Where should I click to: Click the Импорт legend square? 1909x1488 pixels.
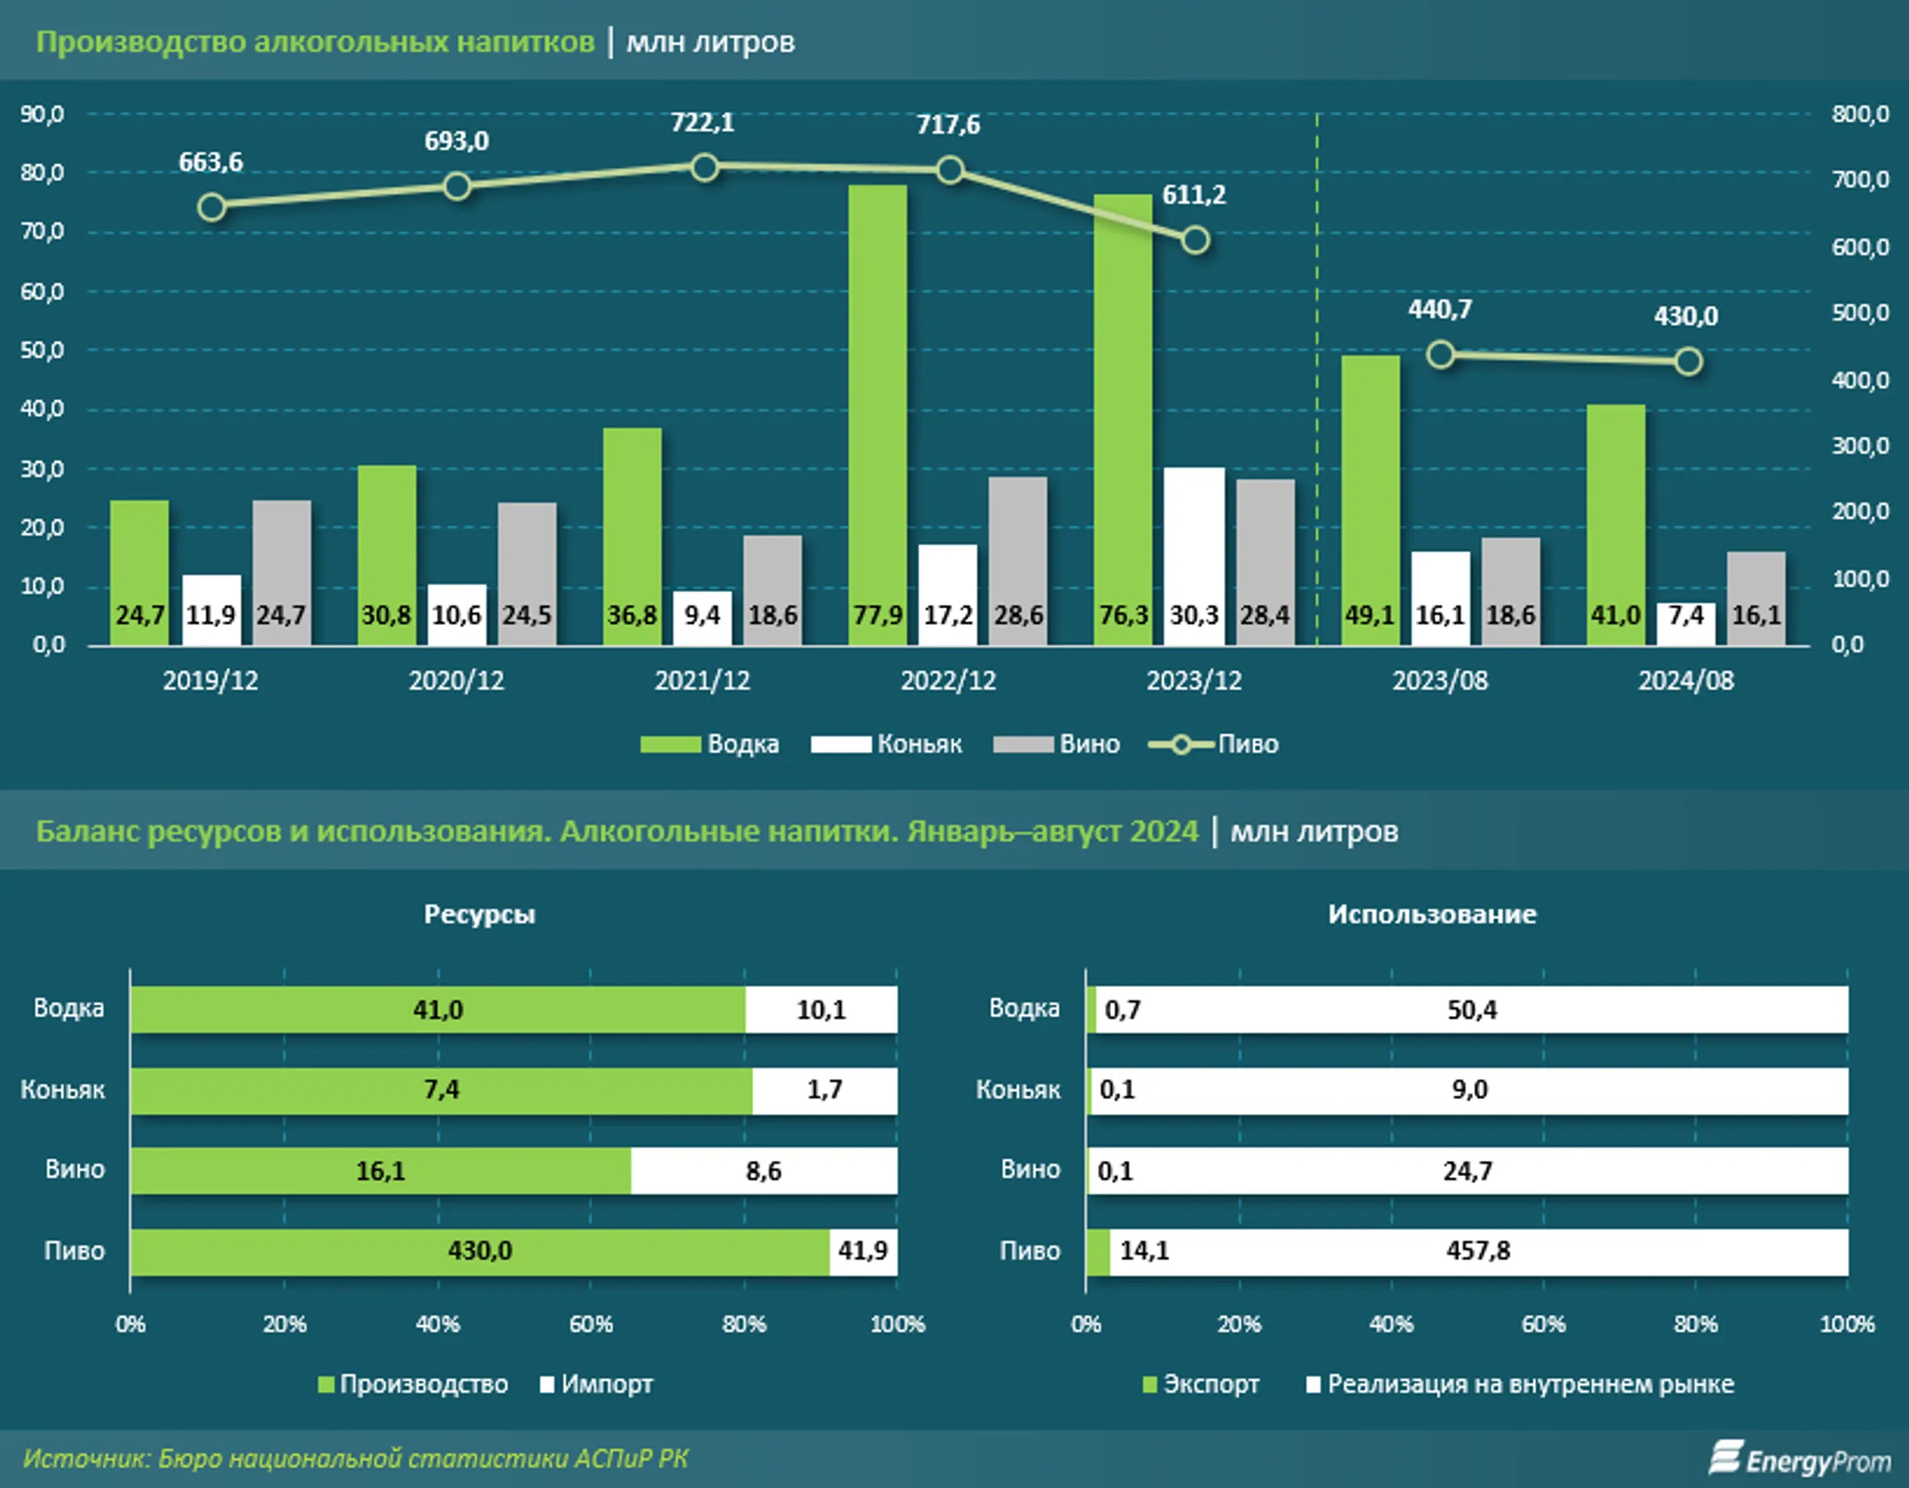coord(547,1385)
